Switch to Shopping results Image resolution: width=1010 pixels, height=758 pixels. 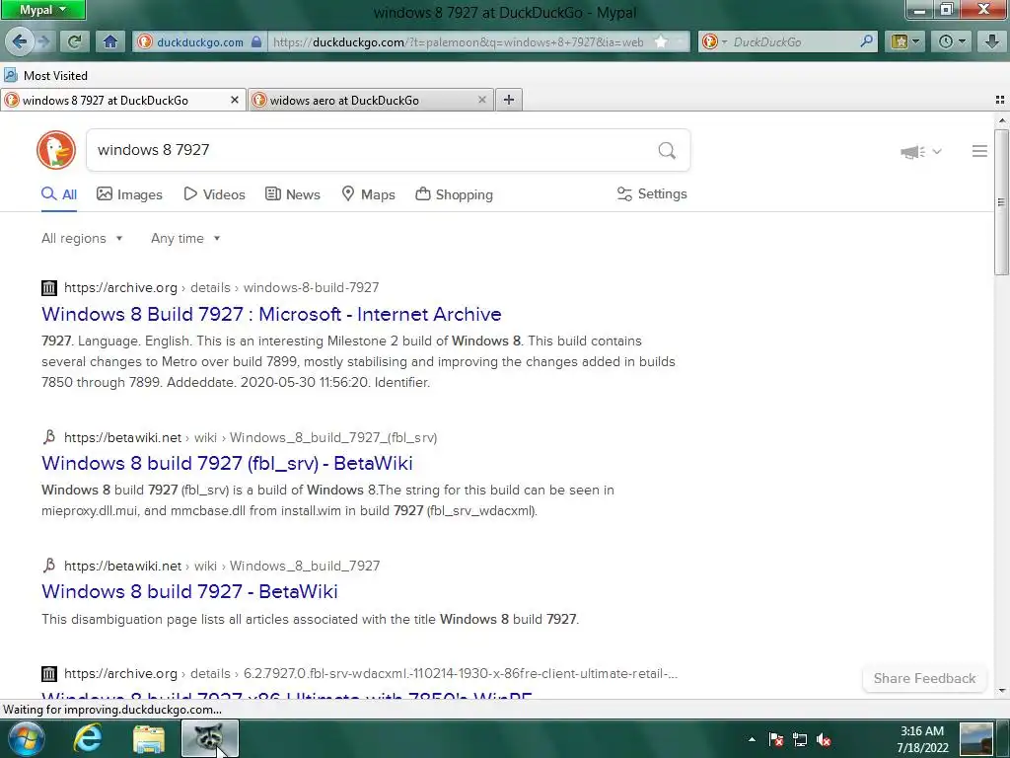point(454,194)
